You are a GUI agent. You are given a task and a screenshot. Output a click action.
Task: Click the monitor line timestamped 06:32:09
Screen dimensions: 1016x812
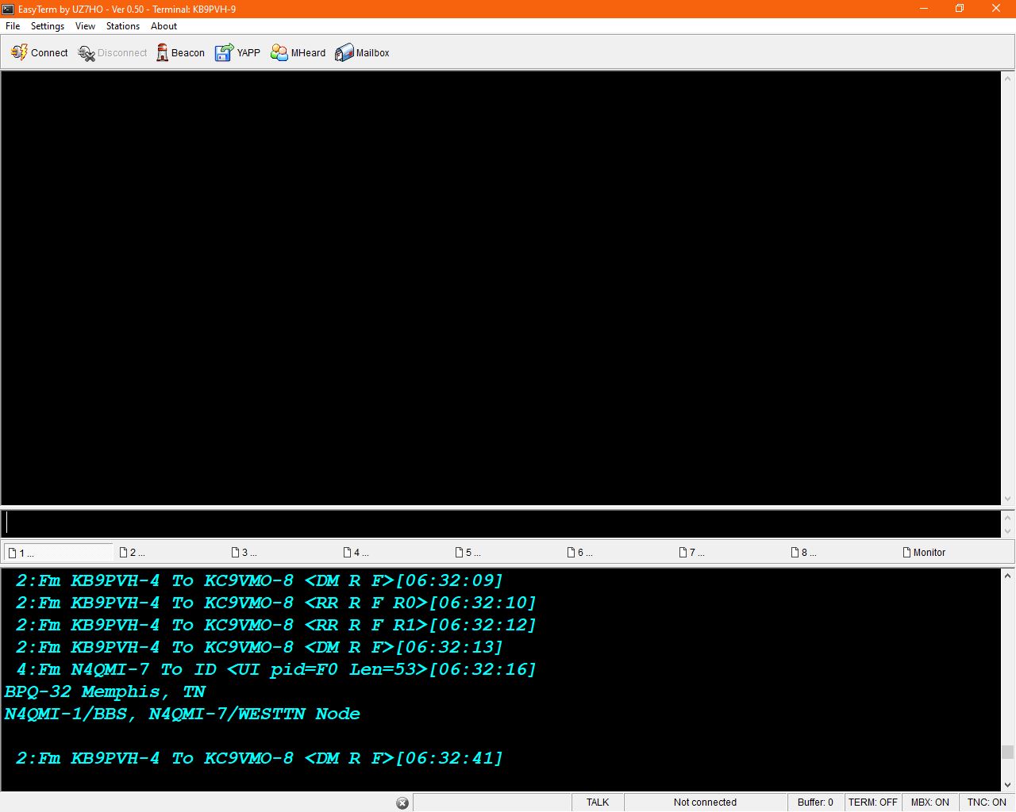[x=260, y=580]
